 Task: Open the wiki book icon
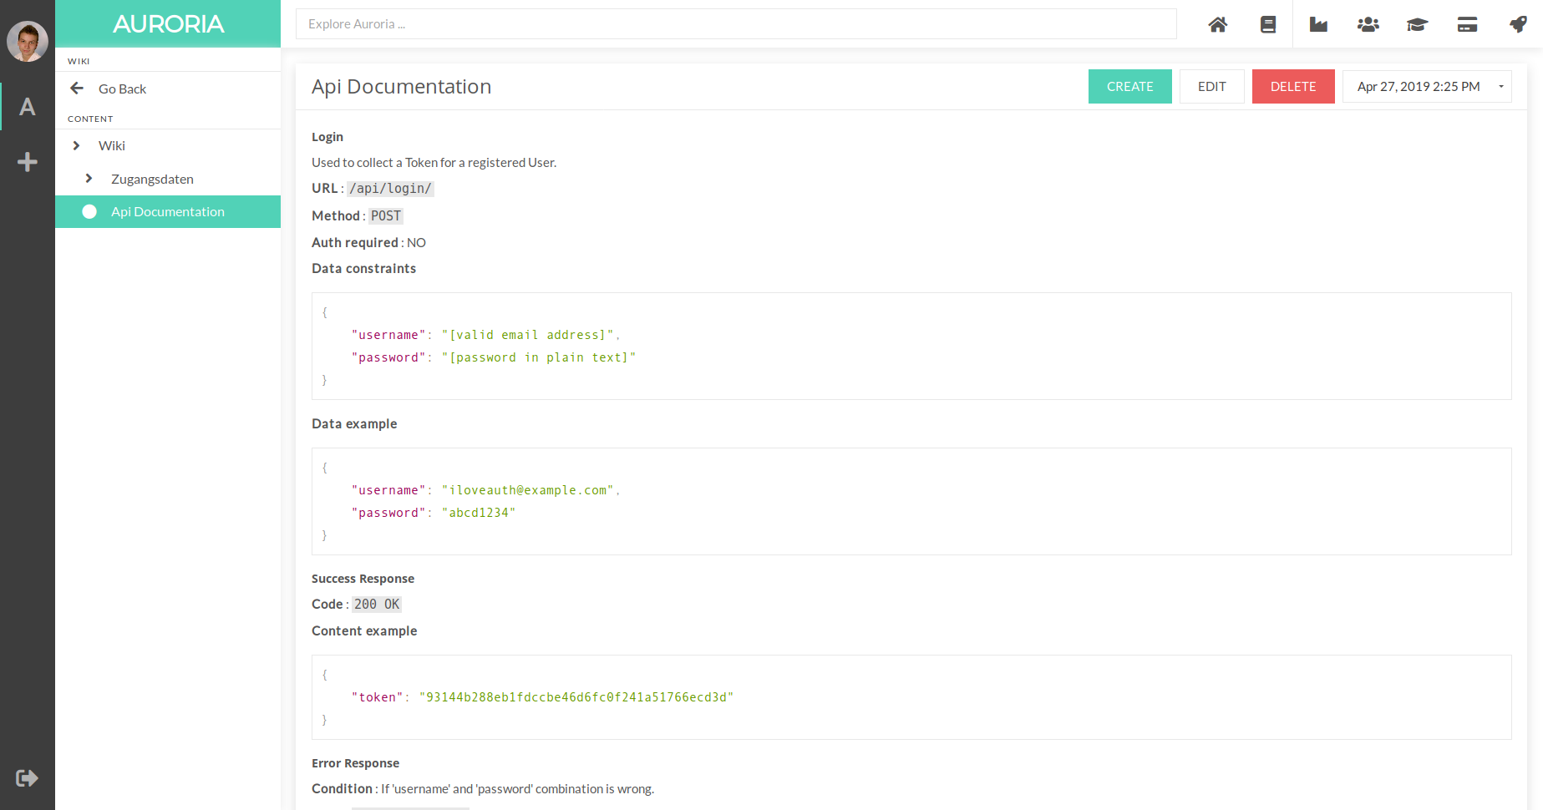click(1267, 24)
